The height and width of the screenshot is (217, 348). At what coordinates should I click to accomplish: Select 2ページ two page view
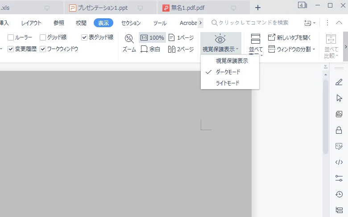click(181, 49)
